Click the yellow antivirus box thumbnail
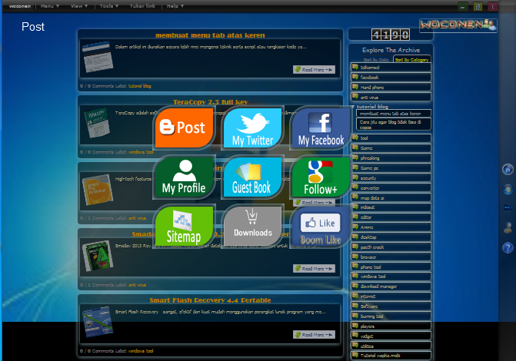The width and height of the screenshot is (516, 361). (x=98, y=190)
